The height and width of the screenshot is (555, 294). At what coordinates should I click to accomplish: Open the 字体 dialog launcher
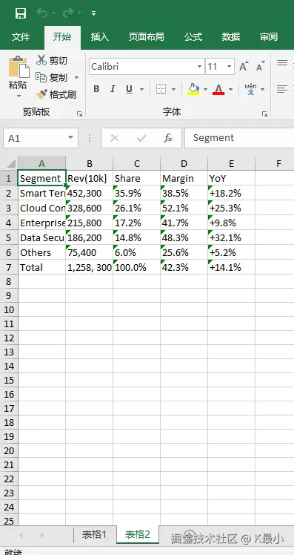coord(264,114)
